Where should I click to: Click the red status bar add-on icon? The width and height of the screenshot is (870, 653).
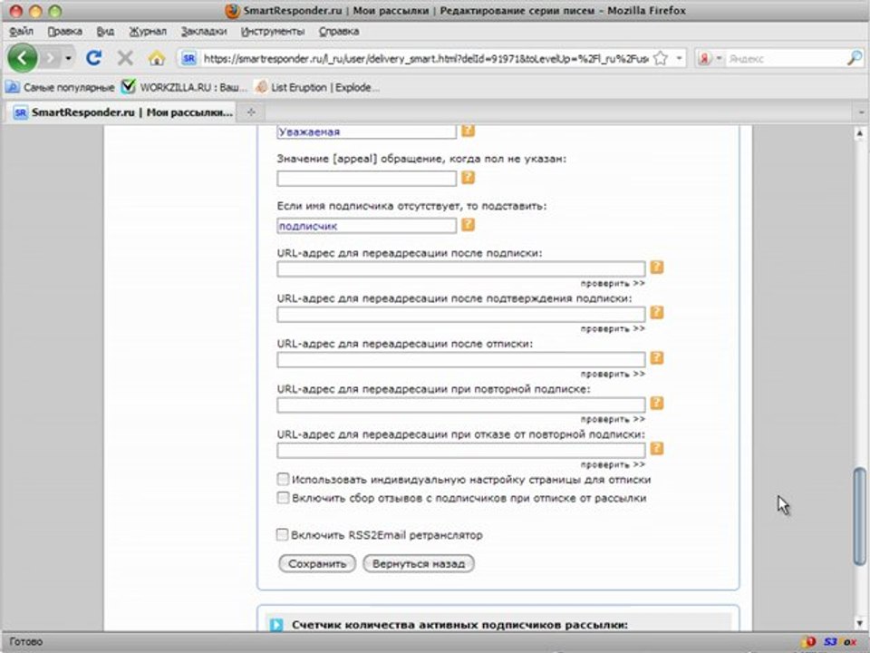809,642
